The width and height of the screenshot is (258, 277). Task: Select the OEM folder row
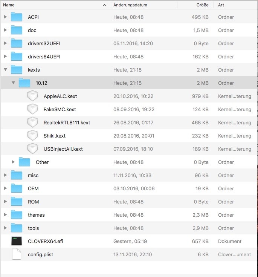tap(128, 189)
